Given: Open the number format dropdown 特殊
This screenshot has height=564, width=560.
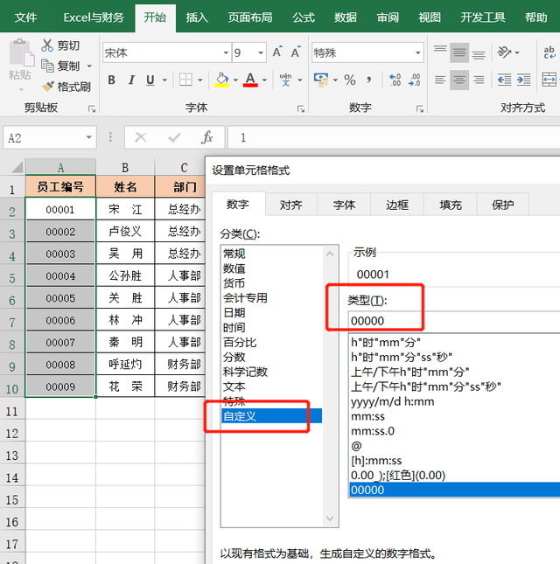Looking at the screenshot, I should click(418, 52).
